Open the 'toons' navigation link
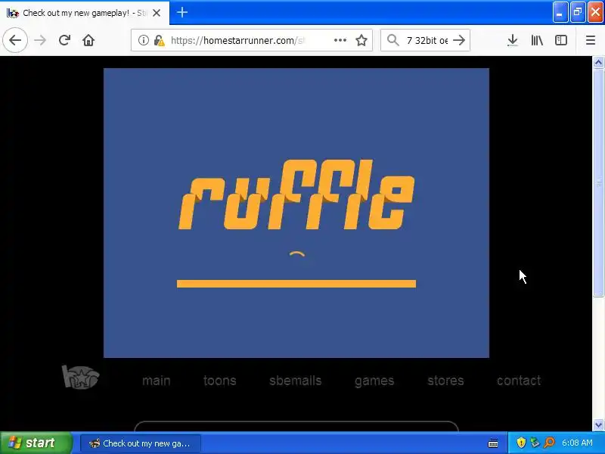This screenshot has width=605, height=454. click(x=219, y=381)
